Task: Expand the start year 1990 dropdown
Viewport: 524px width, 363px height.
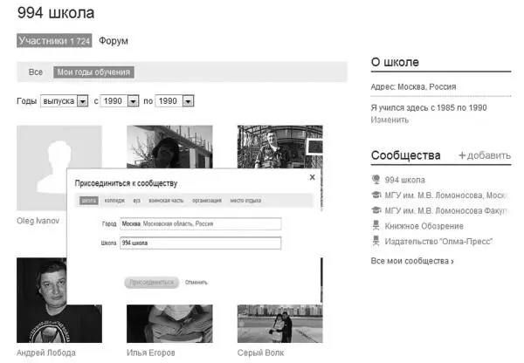Action: (134, 102)
